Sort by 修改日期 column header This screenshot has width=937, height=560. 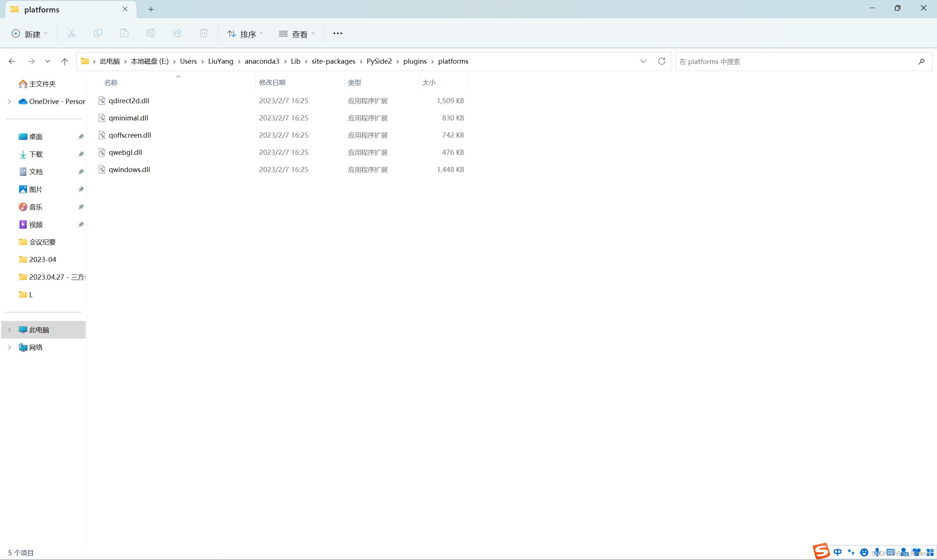272,82
